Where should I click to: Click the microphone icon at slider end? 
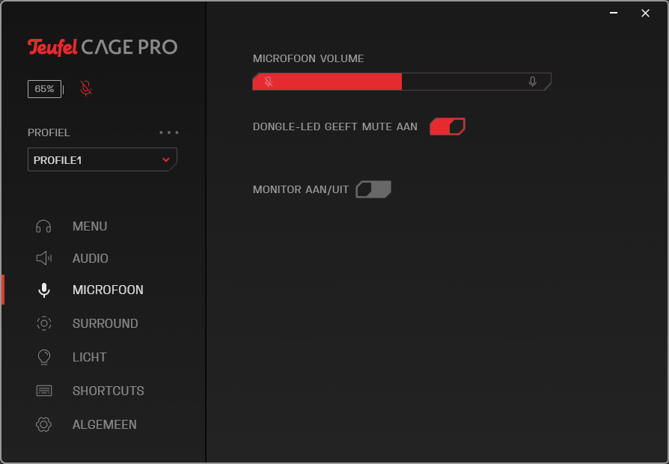pos(533,82)
